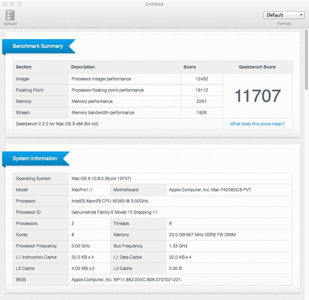The width and height of the screenshot is (309, 300).
Task: Click the Floating Point section label
Action: pyautogui.click(x=30, y=90)
